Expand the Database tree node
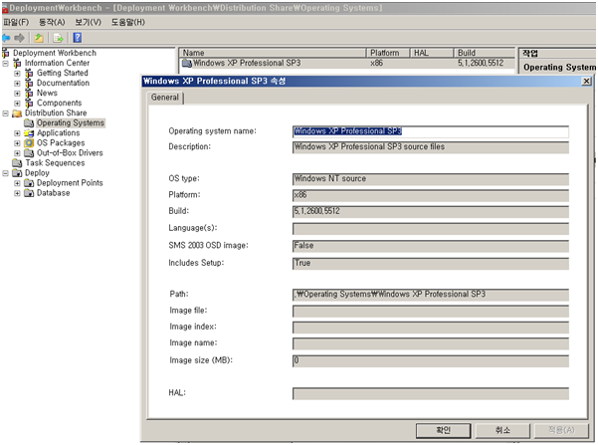The image size is (598, 445). (x=17, y=193)
